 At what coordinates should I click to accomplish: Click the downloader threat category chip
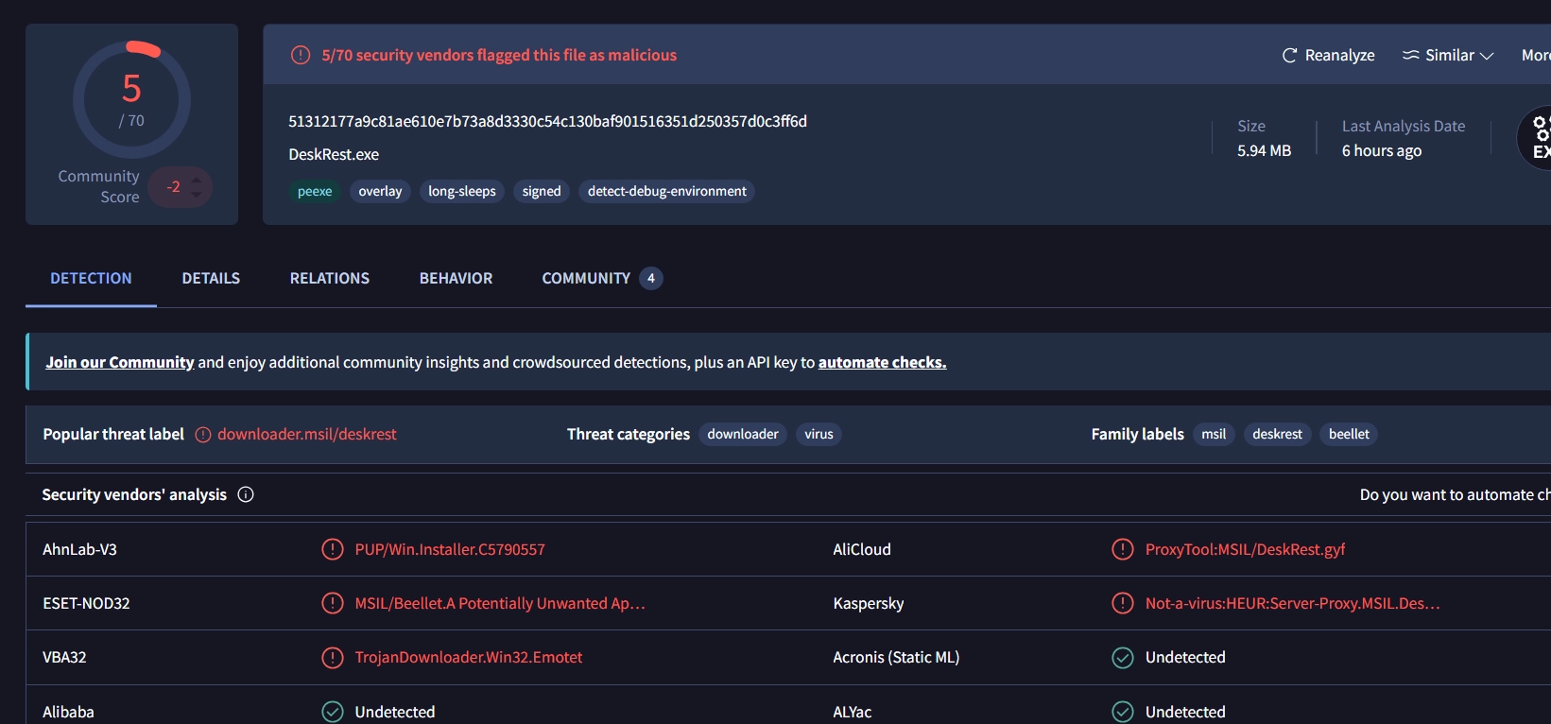point(743,434)
